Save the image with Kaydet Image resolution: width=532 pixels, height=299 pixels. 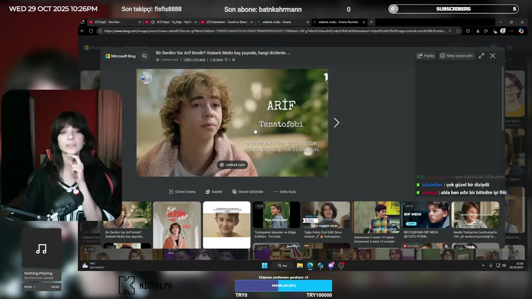pos(214,192)
